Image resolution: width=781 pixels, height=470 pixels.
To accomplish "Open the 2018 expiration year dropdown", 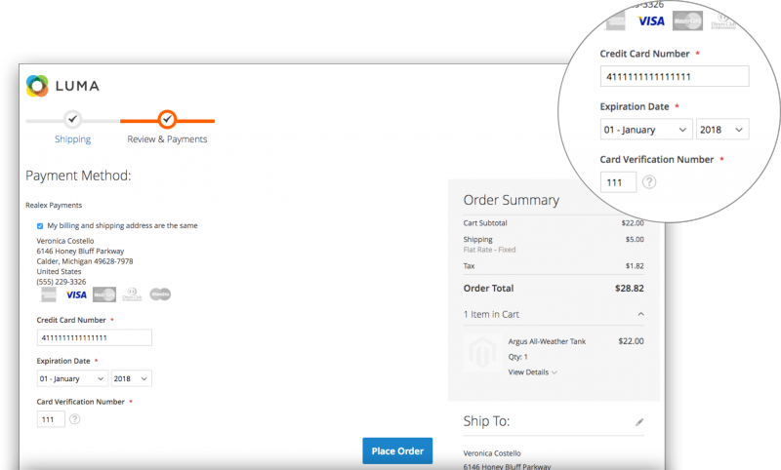I will [x=132, y=378].
